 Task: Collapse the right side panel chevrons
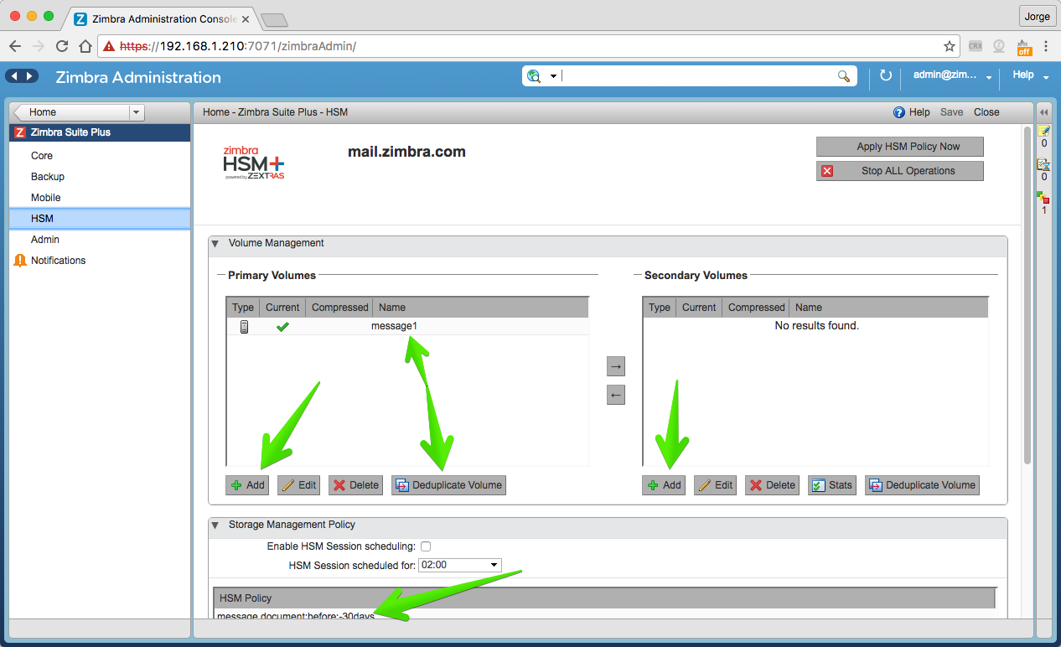(x=1043, y=112)
